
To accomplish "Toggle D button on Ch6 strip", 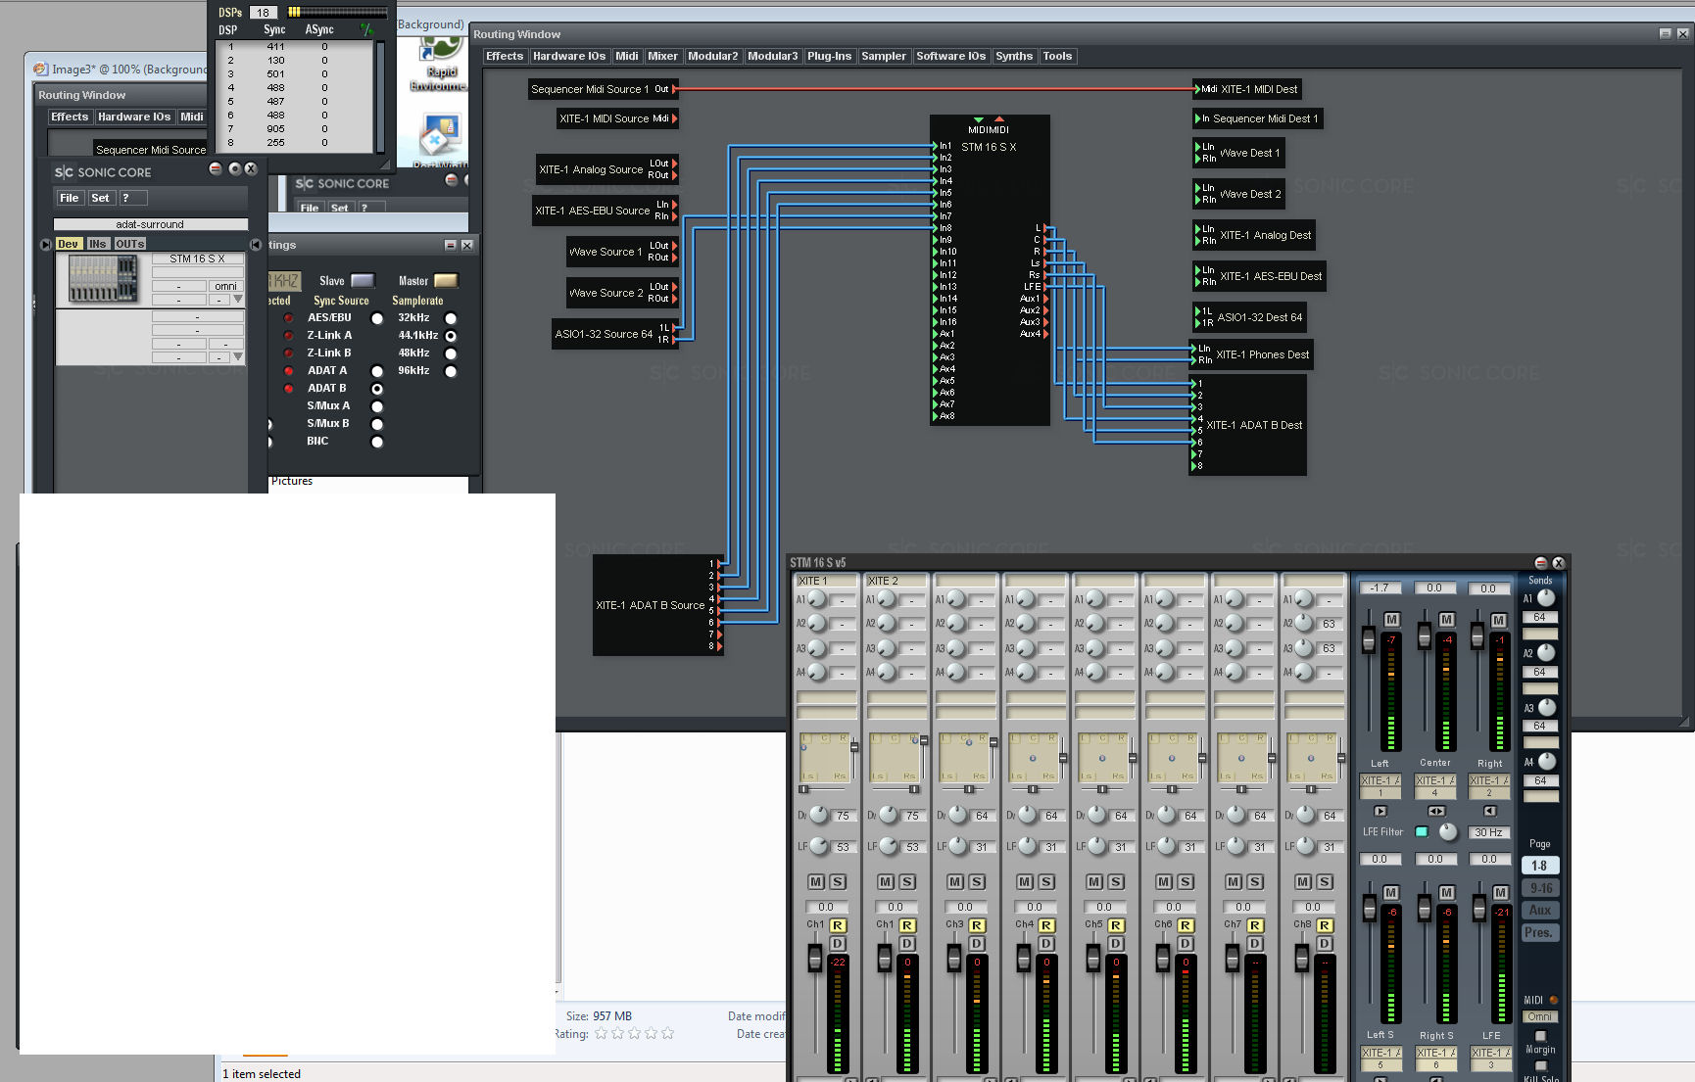I will [x=1186, y=944].
